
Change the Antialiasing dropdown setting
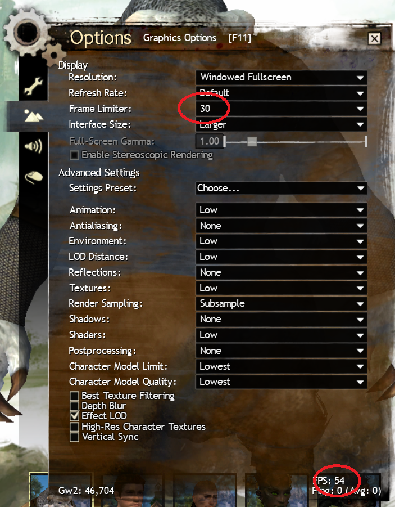[x=281, y=226]
